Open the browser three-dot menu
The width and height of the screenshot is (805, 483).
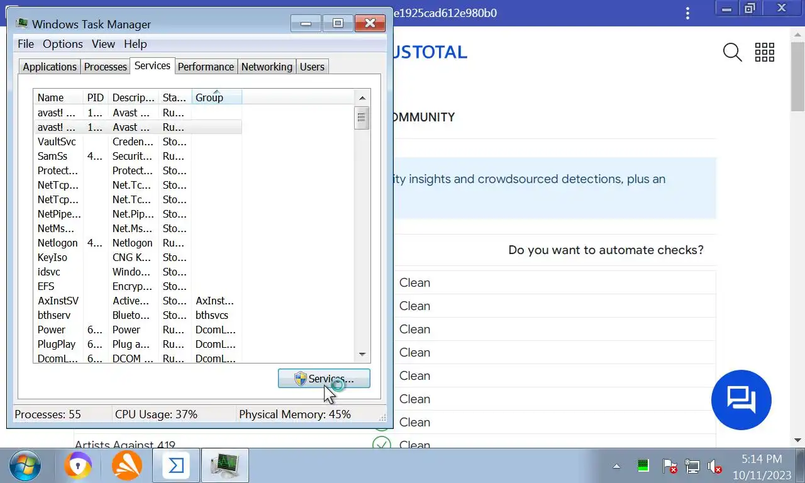pos(688,13)
